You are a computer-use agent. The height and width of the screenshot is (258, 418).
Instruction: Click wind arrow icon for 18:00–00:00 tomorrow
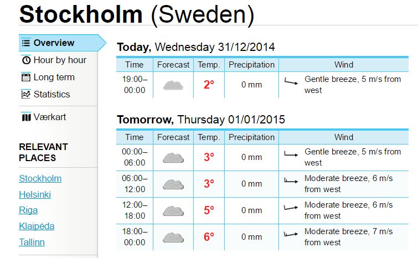point(291,235)
